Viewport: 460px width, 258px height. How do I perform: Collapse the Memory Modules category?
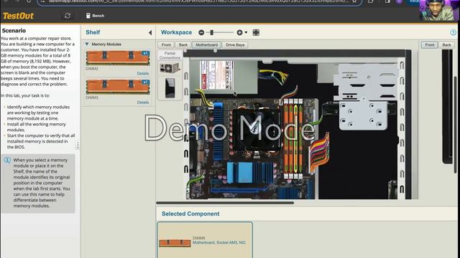87,44
